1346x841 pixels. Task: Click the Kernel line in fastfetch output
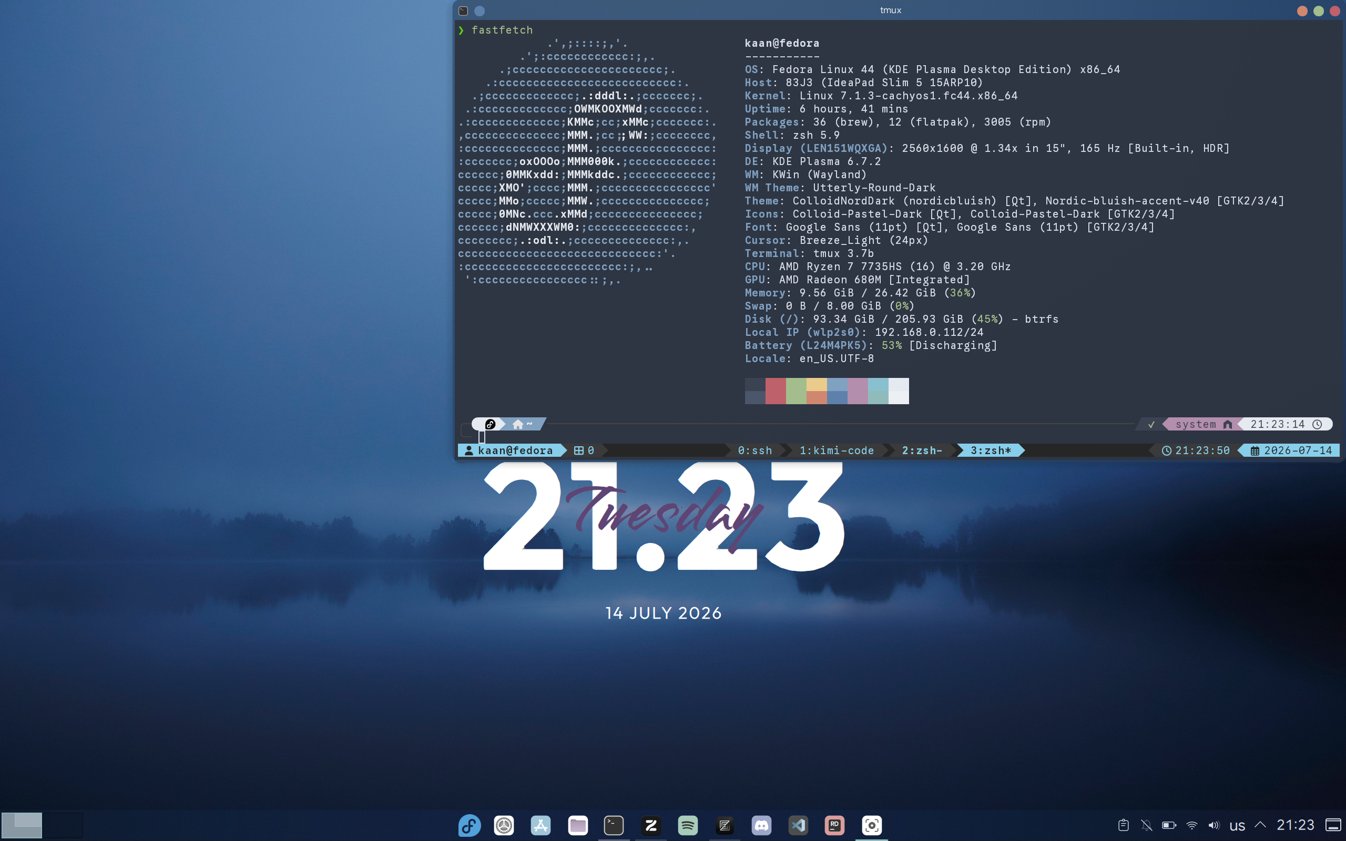tap(881, 96)
